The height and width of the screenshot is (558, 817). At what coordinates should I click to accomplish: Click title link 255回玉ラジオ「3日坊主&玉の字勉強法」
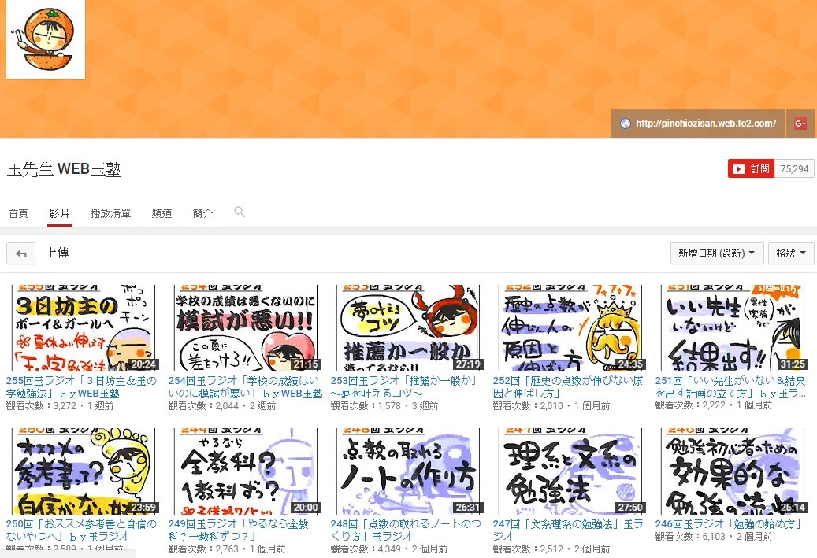pyautogui.click(x=81, y=386)
